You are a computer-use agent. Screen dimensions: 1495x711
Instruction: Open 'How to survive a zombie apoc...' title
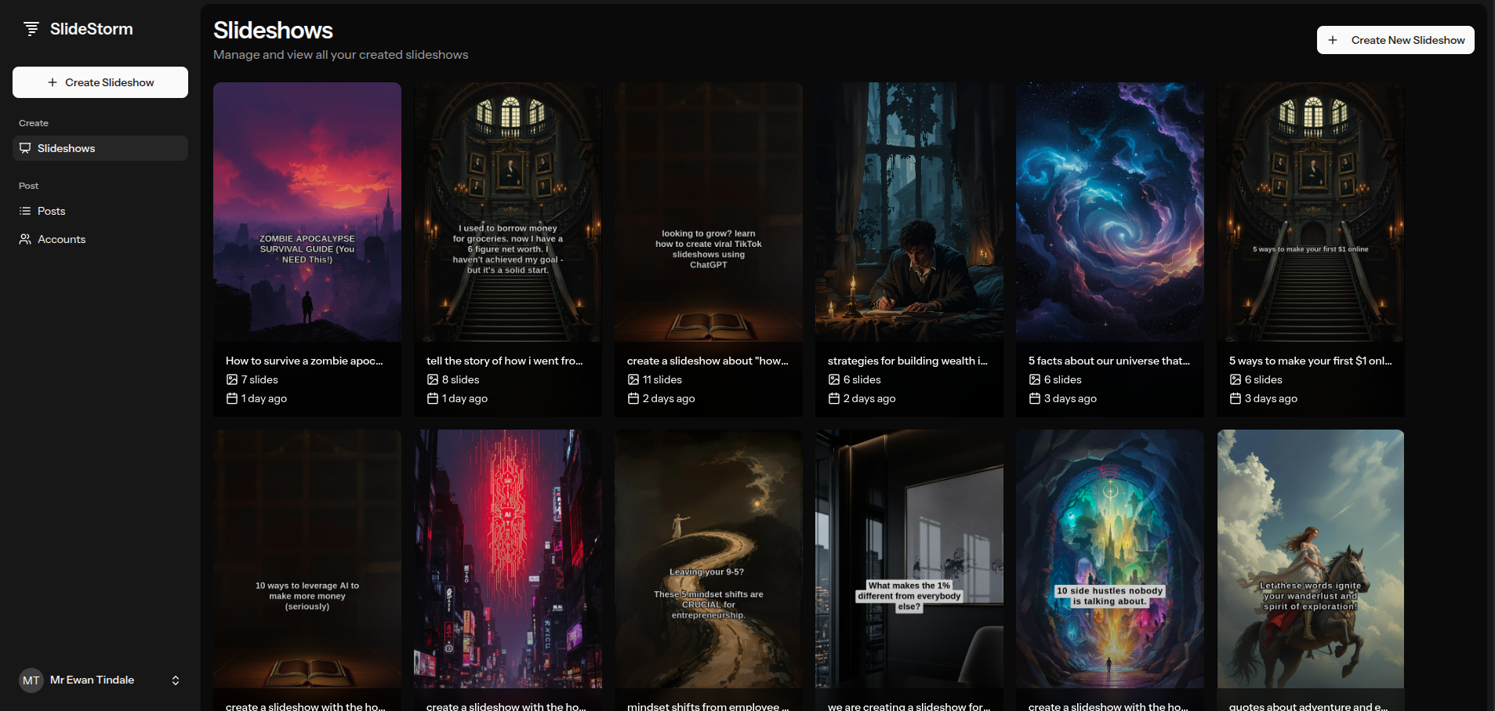point(304,361)
